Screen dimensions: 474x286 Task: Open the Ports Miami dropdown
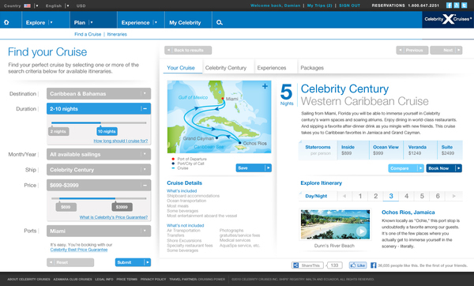(x=99, y=231)
